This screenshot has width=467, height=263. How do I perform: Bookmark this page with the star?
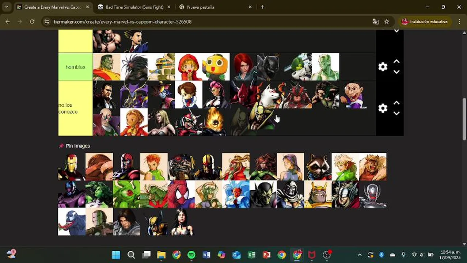(387, 22)
